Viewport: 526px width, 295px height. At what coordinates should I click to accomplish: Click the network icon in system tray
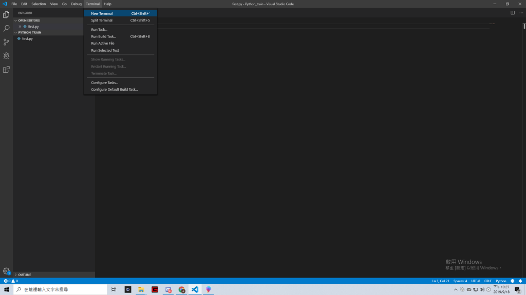[475, 290]
